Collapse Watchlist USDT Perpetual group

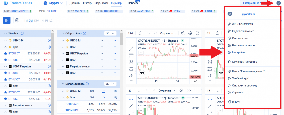coord(6,66)
